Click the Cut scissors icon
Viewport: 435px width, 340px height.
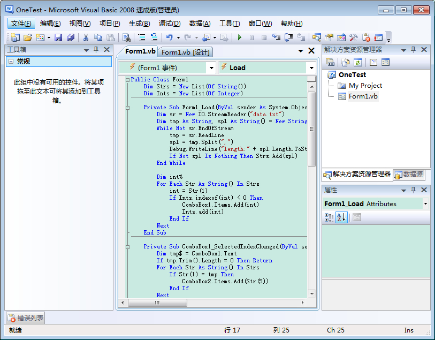tap(86, 37)
